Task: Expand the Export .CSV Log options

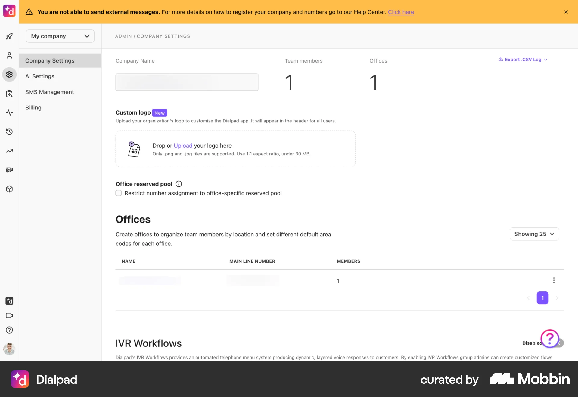Action: coord(522,59)
